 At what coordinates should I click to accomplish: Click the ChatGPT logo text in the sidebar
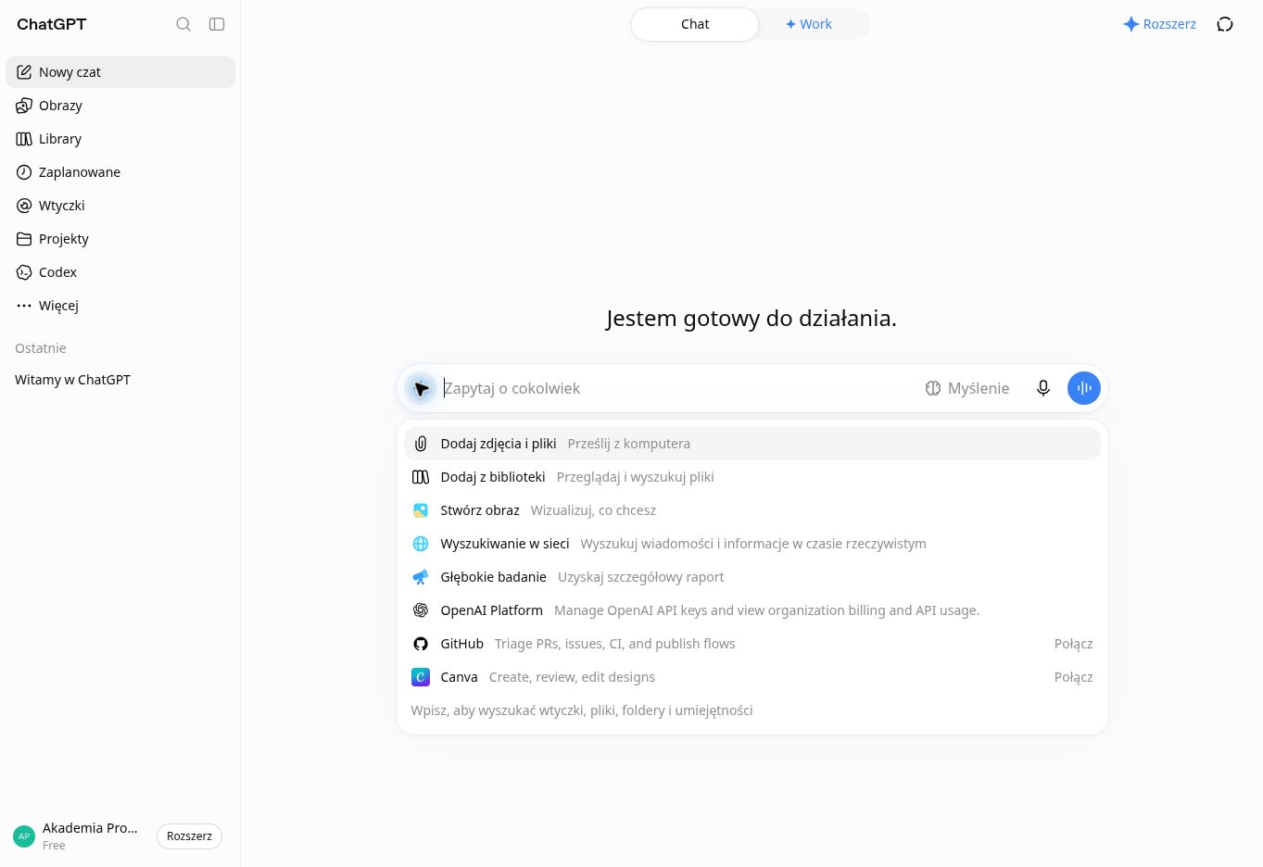52,24
